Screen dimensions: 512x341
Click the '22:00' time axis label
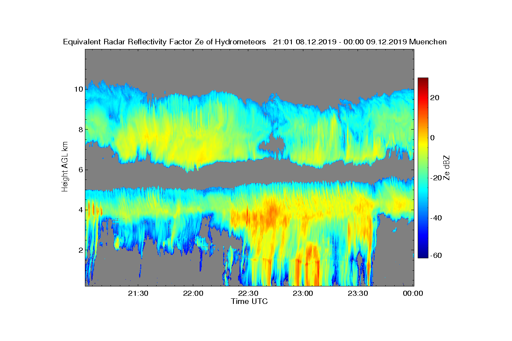[192, 293]
